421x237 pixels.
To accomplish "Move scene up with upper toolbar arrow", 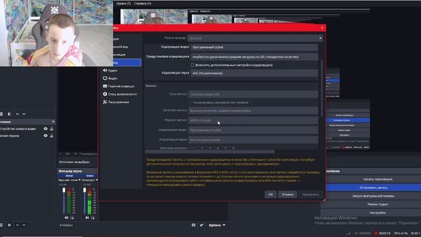I will (18, 114).
